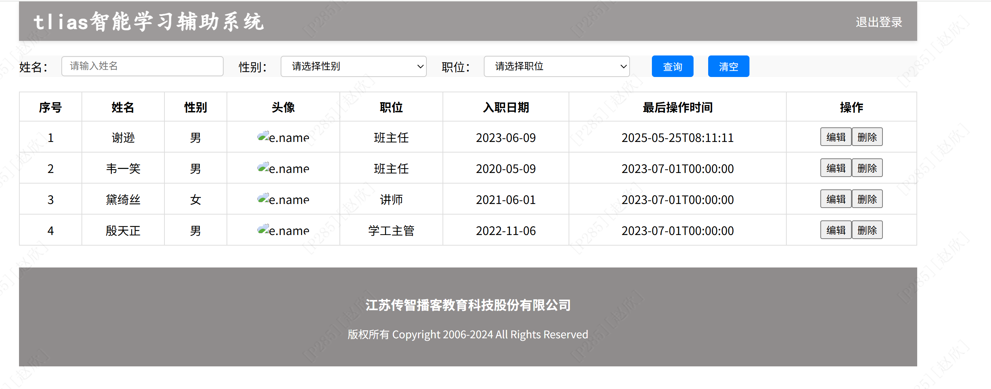This screenshot has width=991, height=389.
Task: Click the 序号 column header
Action: point(50,107)
